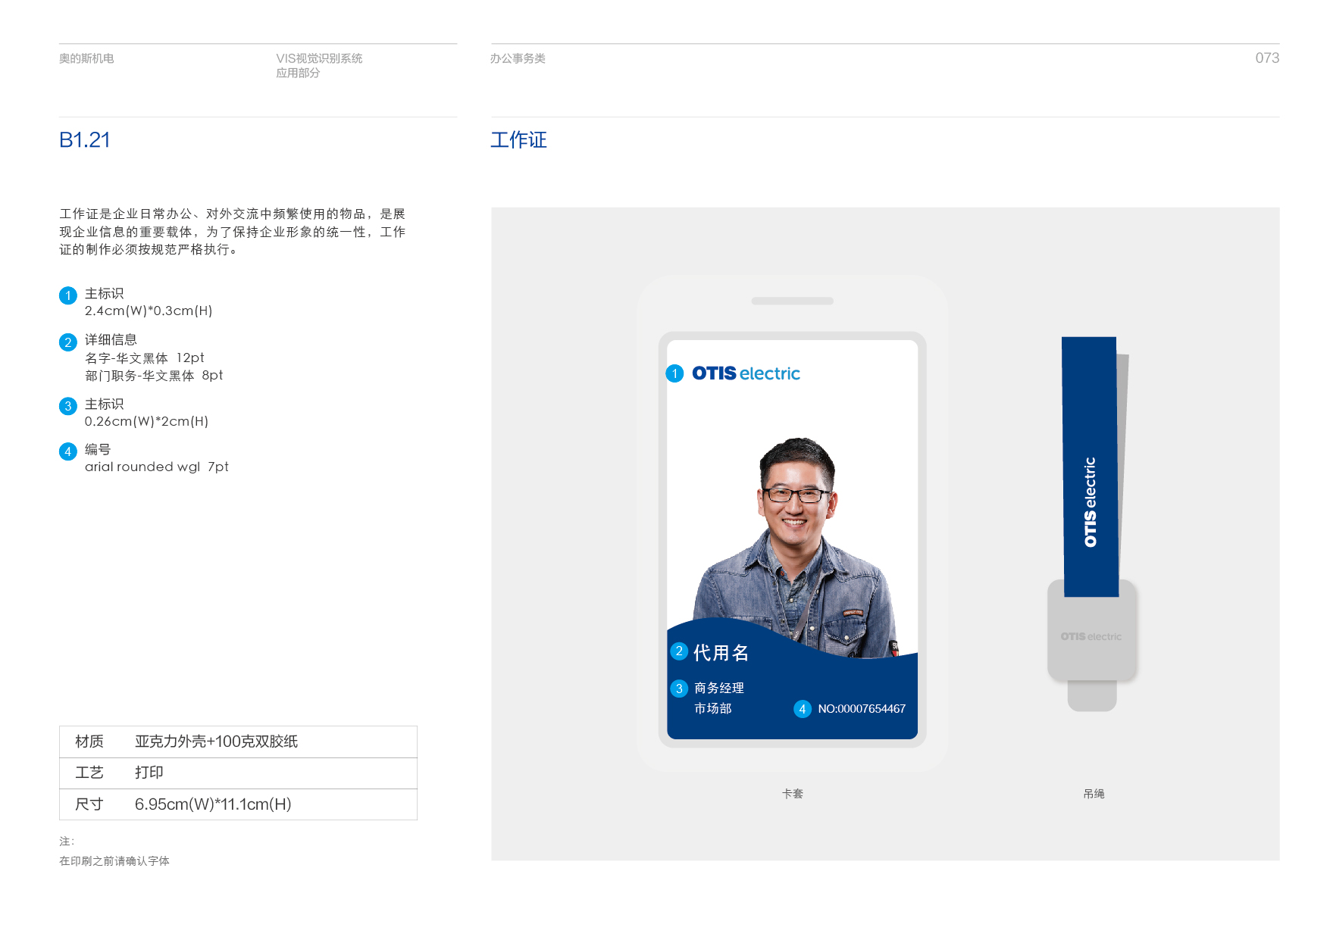Click the B1.21 section number
This screenshot has height=940, width=1330.
[x=85, y=140]
